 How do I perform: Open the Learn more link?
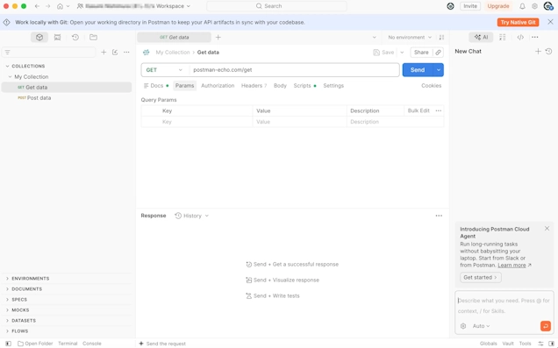tap(511, 266)
